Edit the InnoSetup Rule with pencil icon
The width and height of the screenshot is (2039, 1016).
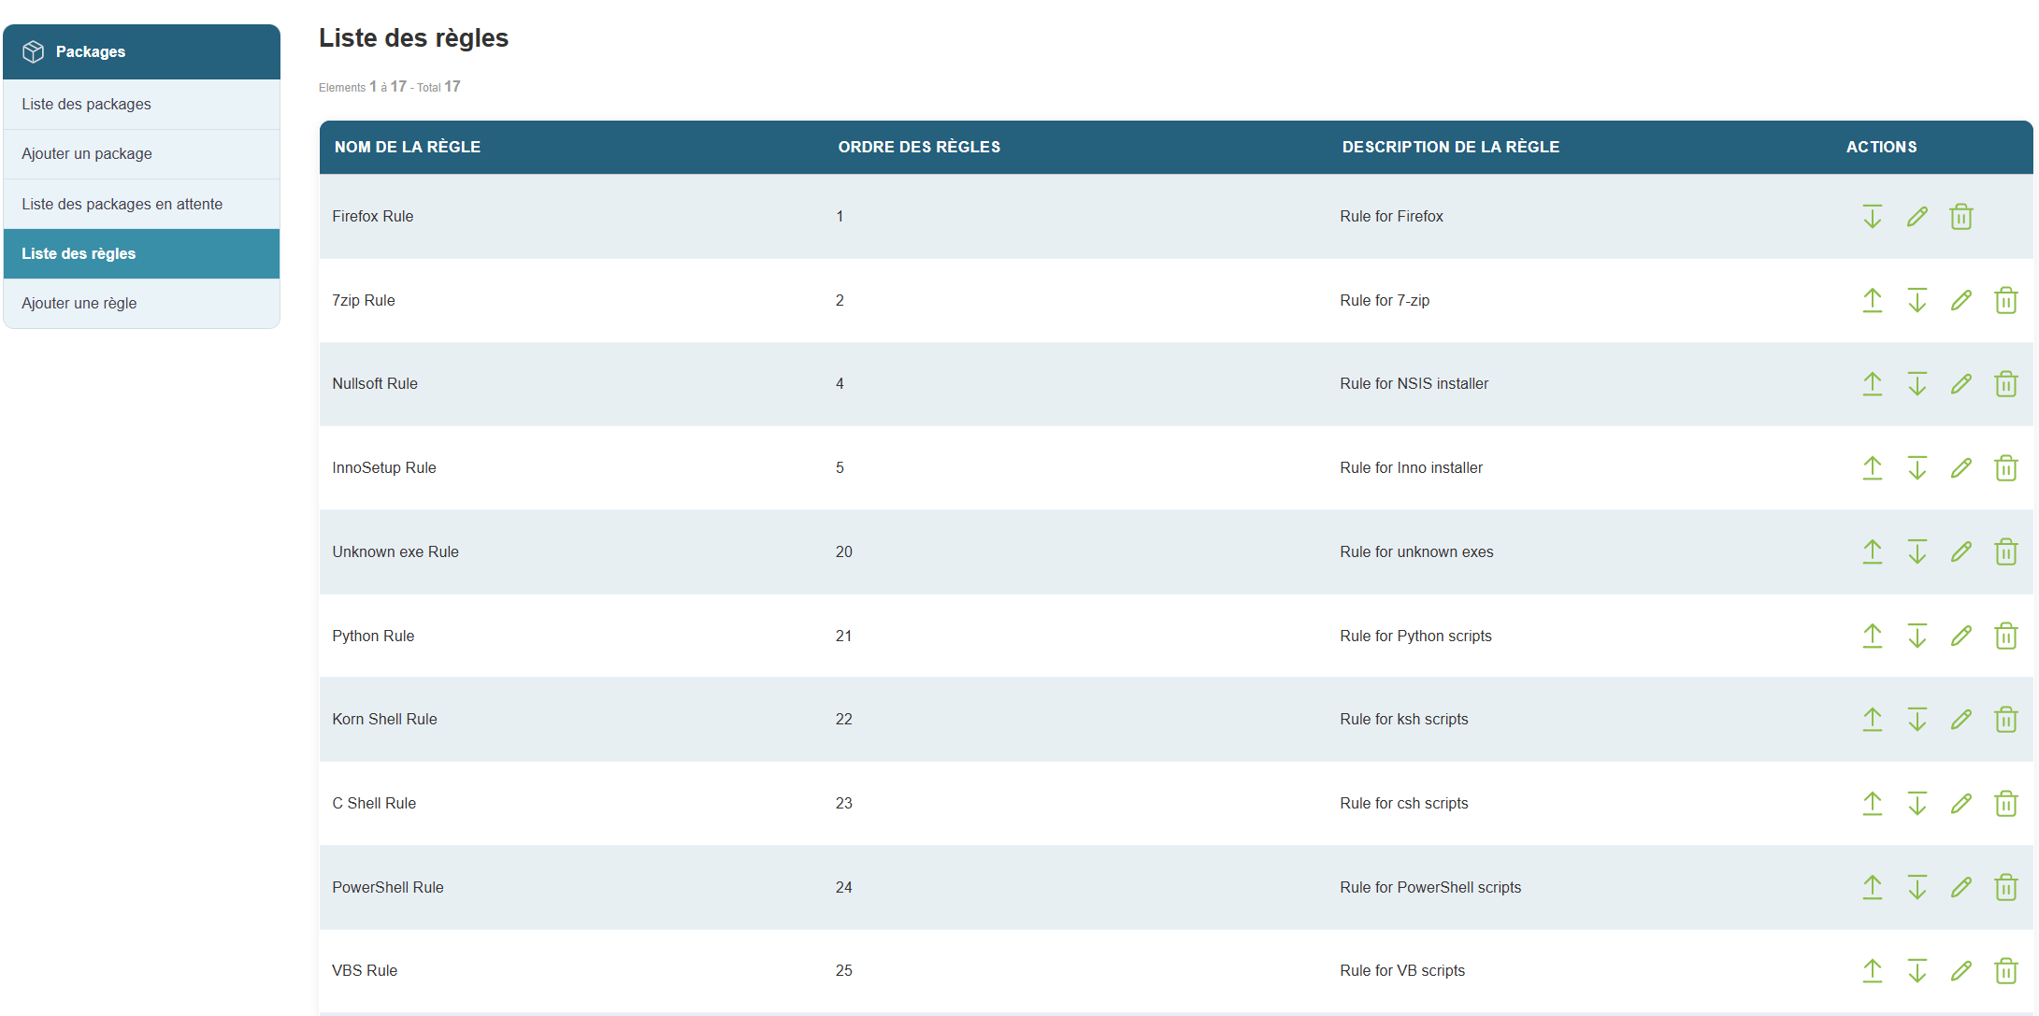point(1960,467)
